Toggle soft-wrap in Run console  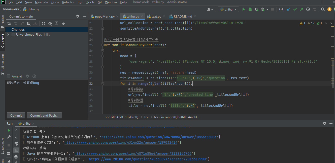[16, 144]
